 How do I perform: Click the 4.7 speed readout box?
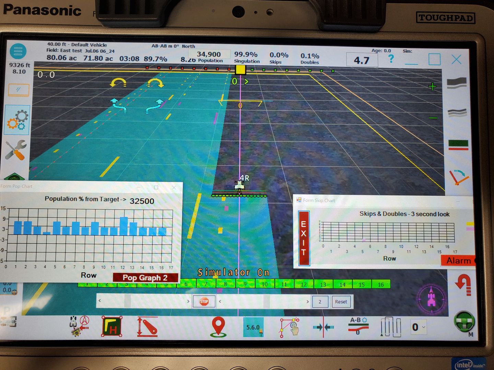click(362, 60)
